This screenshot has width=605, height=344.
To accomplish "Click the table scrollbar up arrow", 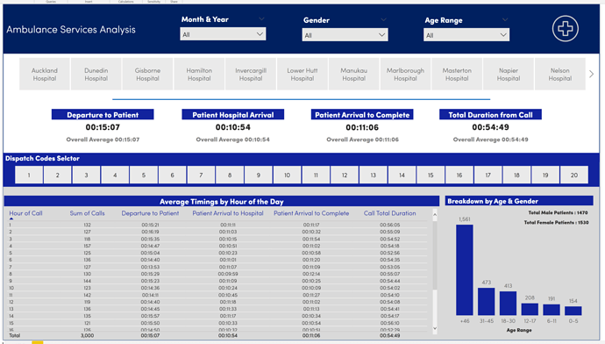I will click(435, 215).
